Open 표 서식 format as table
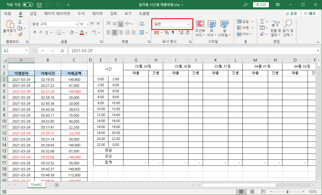322x195 pixels. pos(211,28)
